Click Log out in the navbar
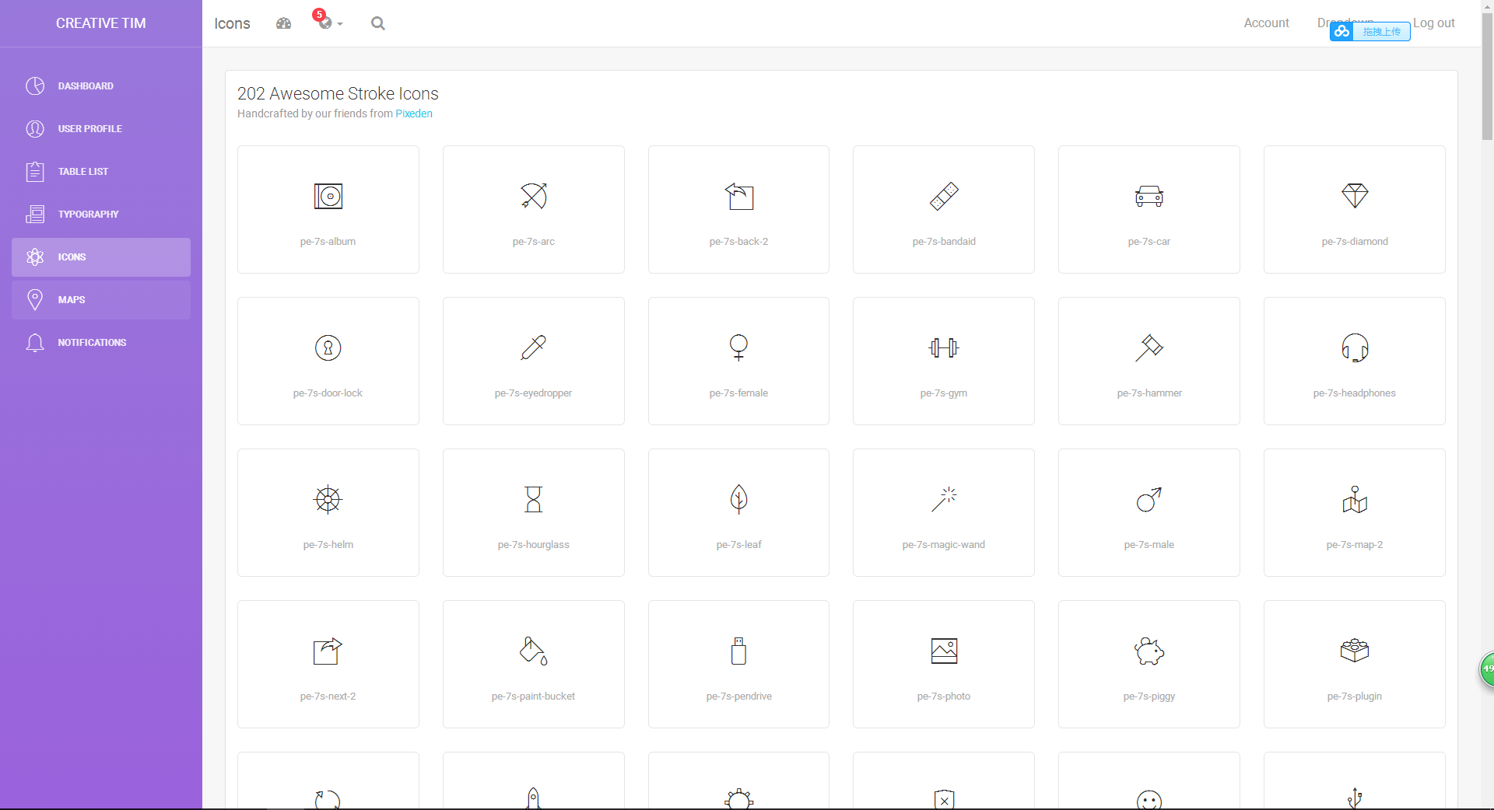Viewport: 1494px width, 810px height. point(1433,23)
